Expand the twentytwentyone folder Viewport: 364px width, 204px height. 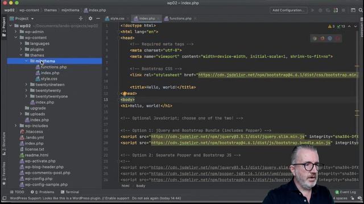(26, 96)
